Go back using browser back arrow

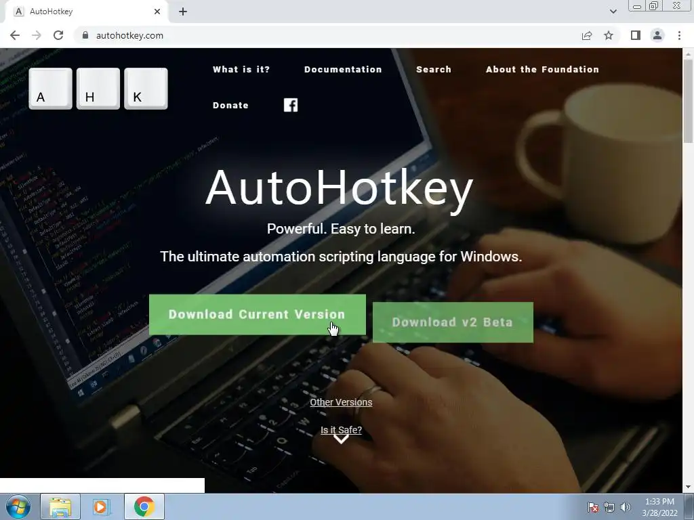pyautogui.click(x=15, y=35)
